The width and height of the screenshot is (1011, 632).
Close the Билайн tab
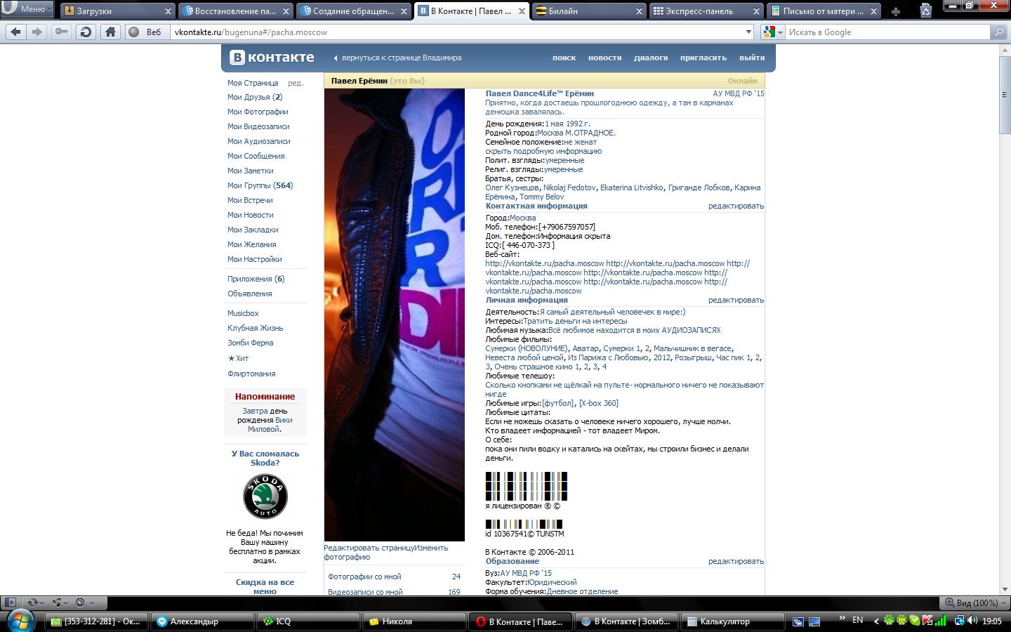(639, 11)
